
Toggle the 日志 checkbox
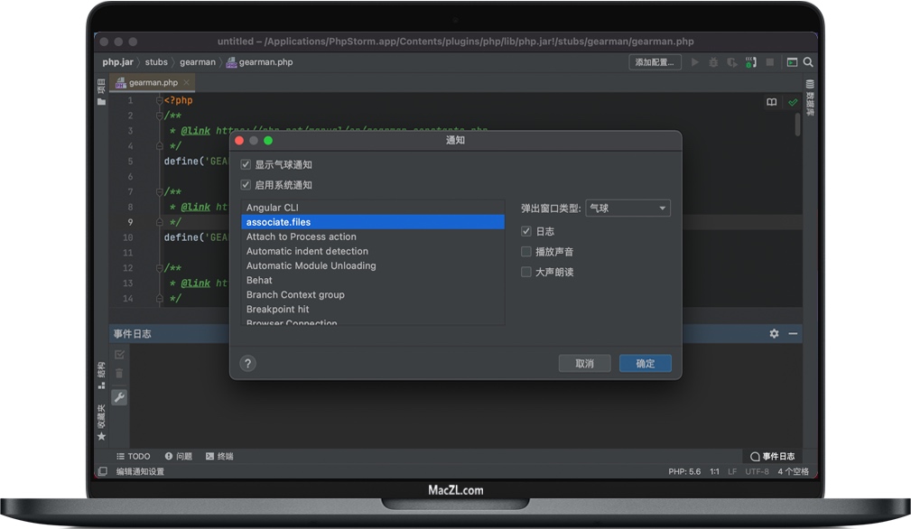pos(525,231)
